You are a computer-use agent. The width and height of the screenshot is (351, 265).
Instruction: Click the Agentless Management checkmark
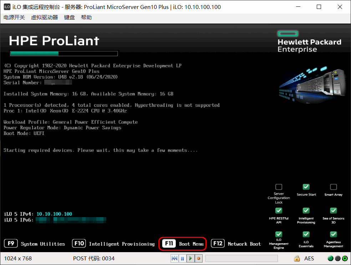click(333, 234)
